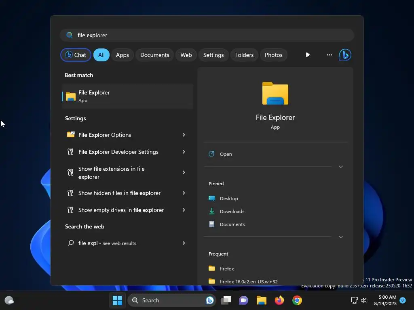Click network icon in system tray
The height and width of the screenshot is (310, 414).
[x=354, y=300]
